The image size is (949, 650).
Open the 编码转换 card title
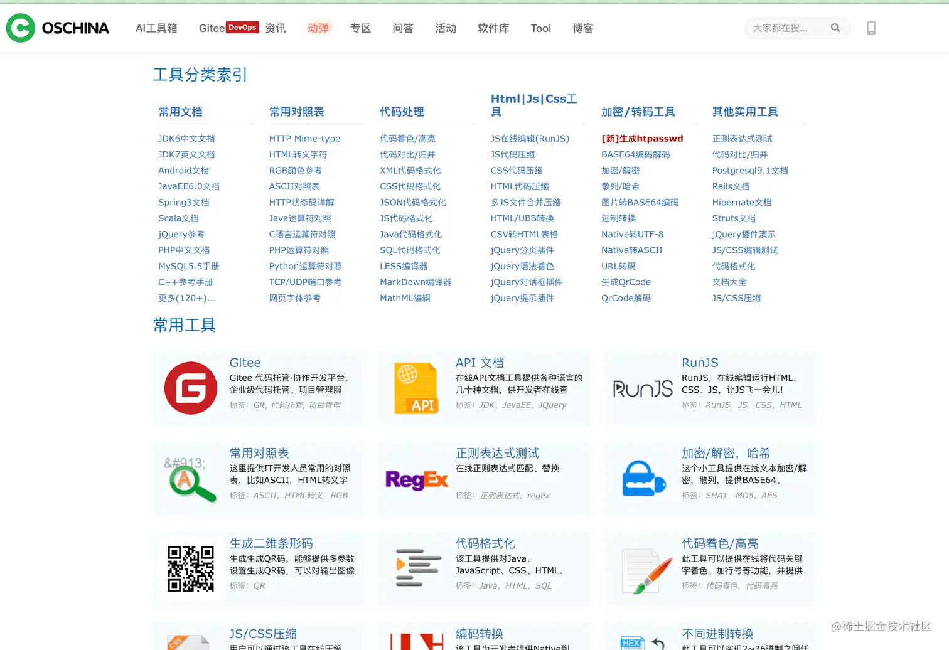[480, 634]
